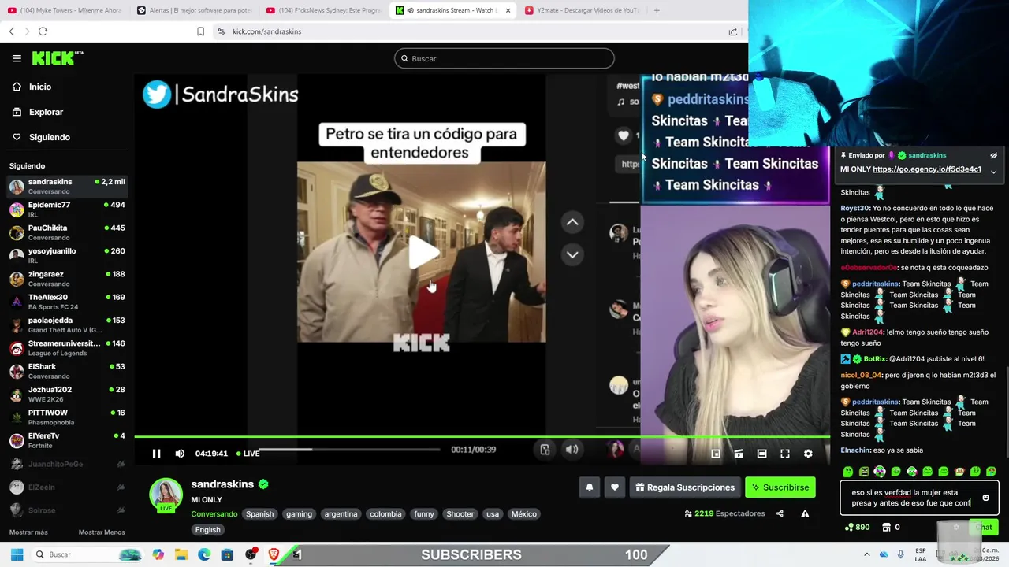Jump to LIVE in the player
This screenshot has height=567, width=1009.
[x=247, y=454]
